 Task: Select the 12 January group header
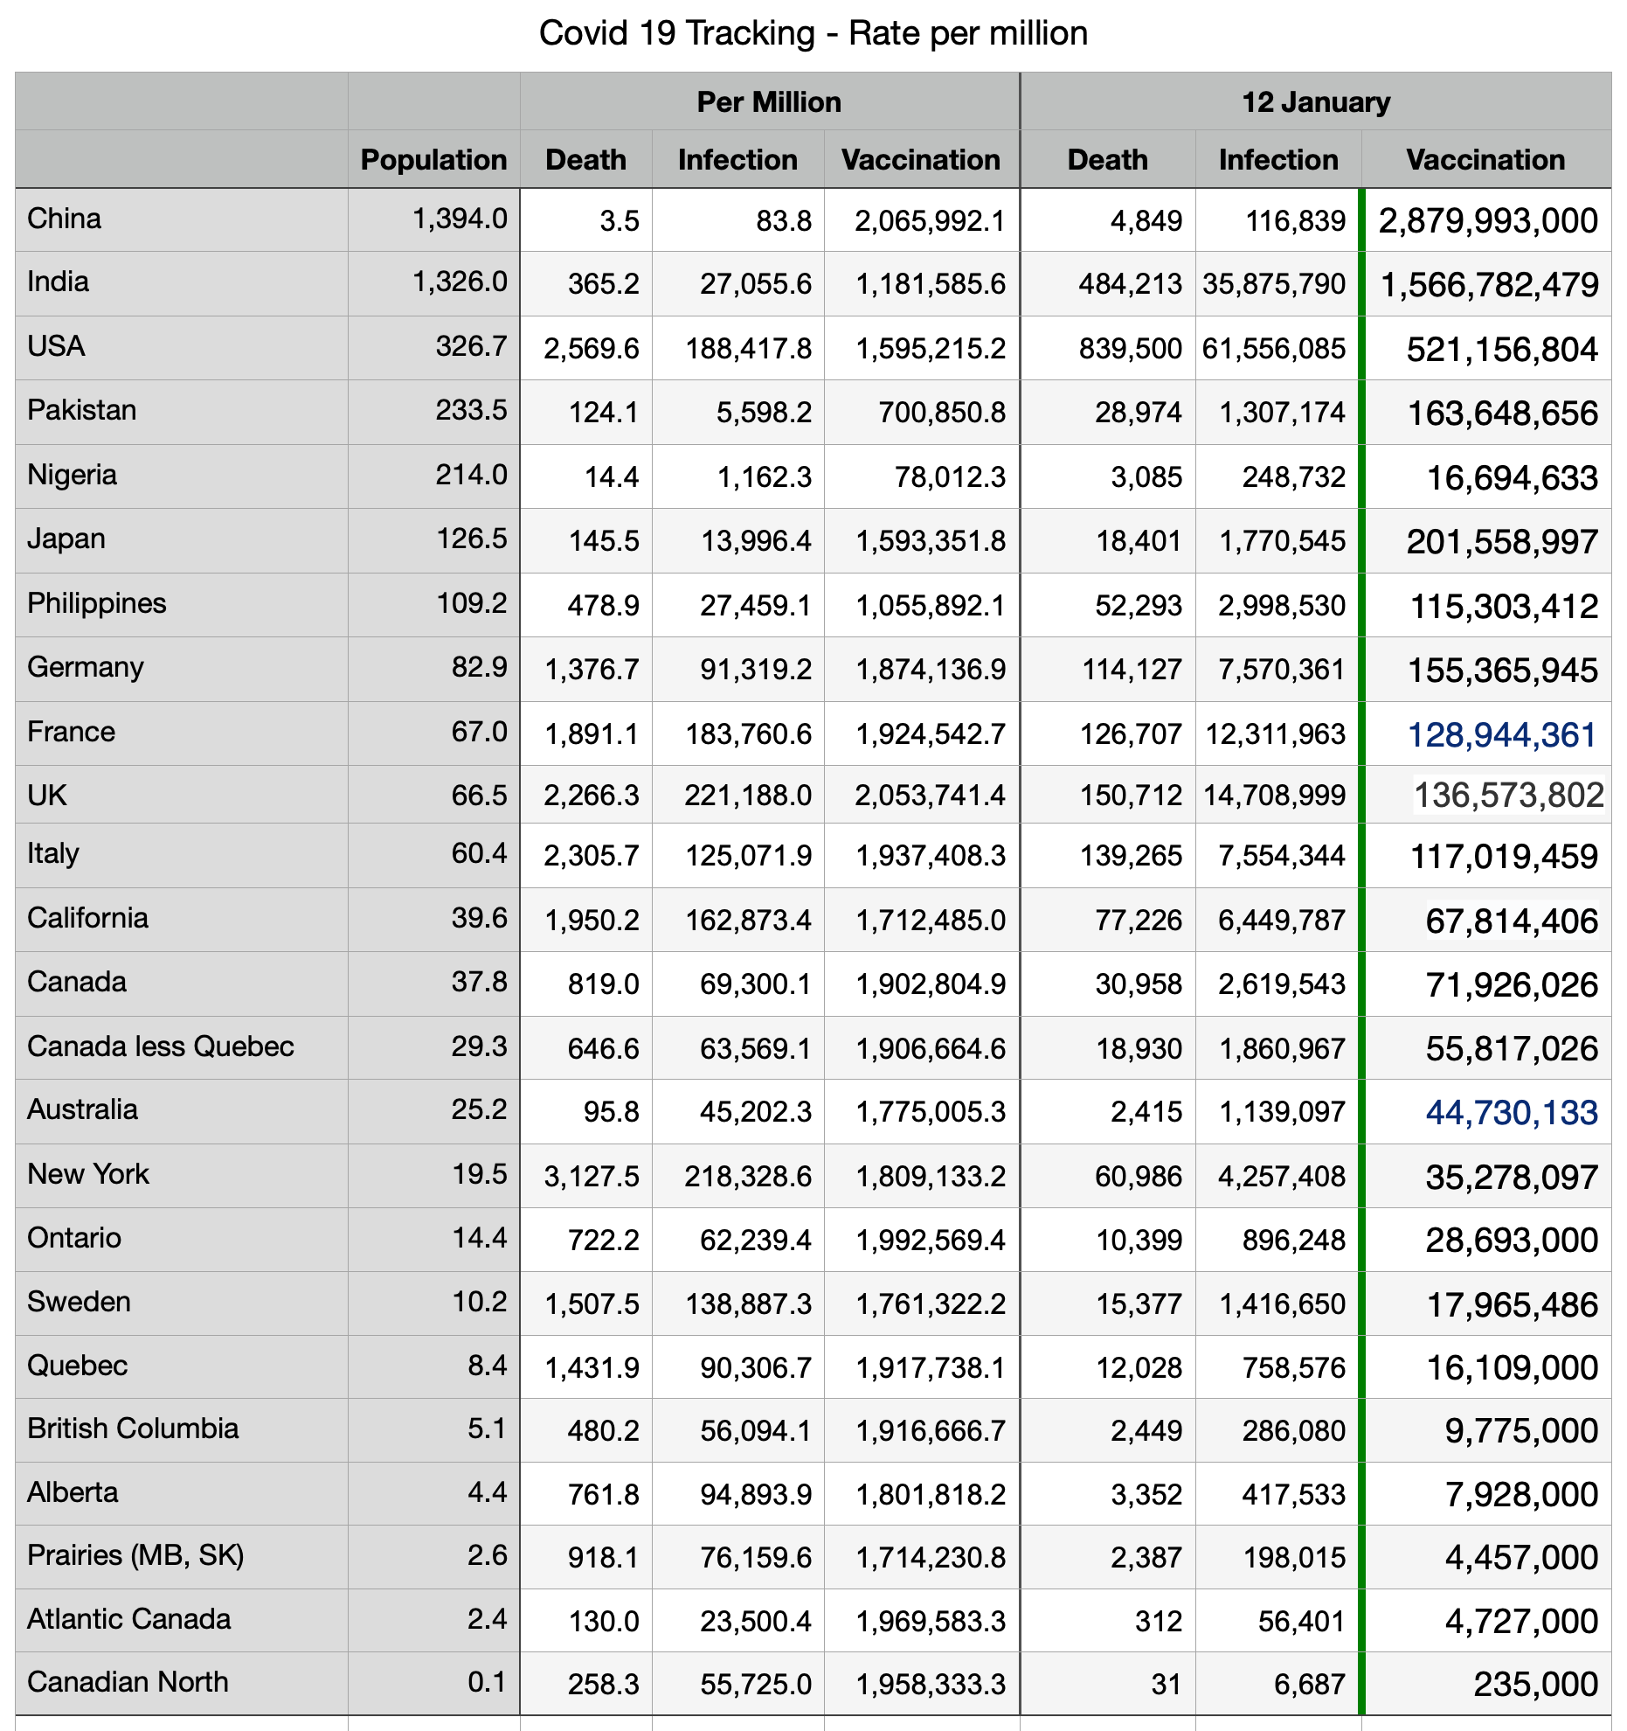point(1315,102)
